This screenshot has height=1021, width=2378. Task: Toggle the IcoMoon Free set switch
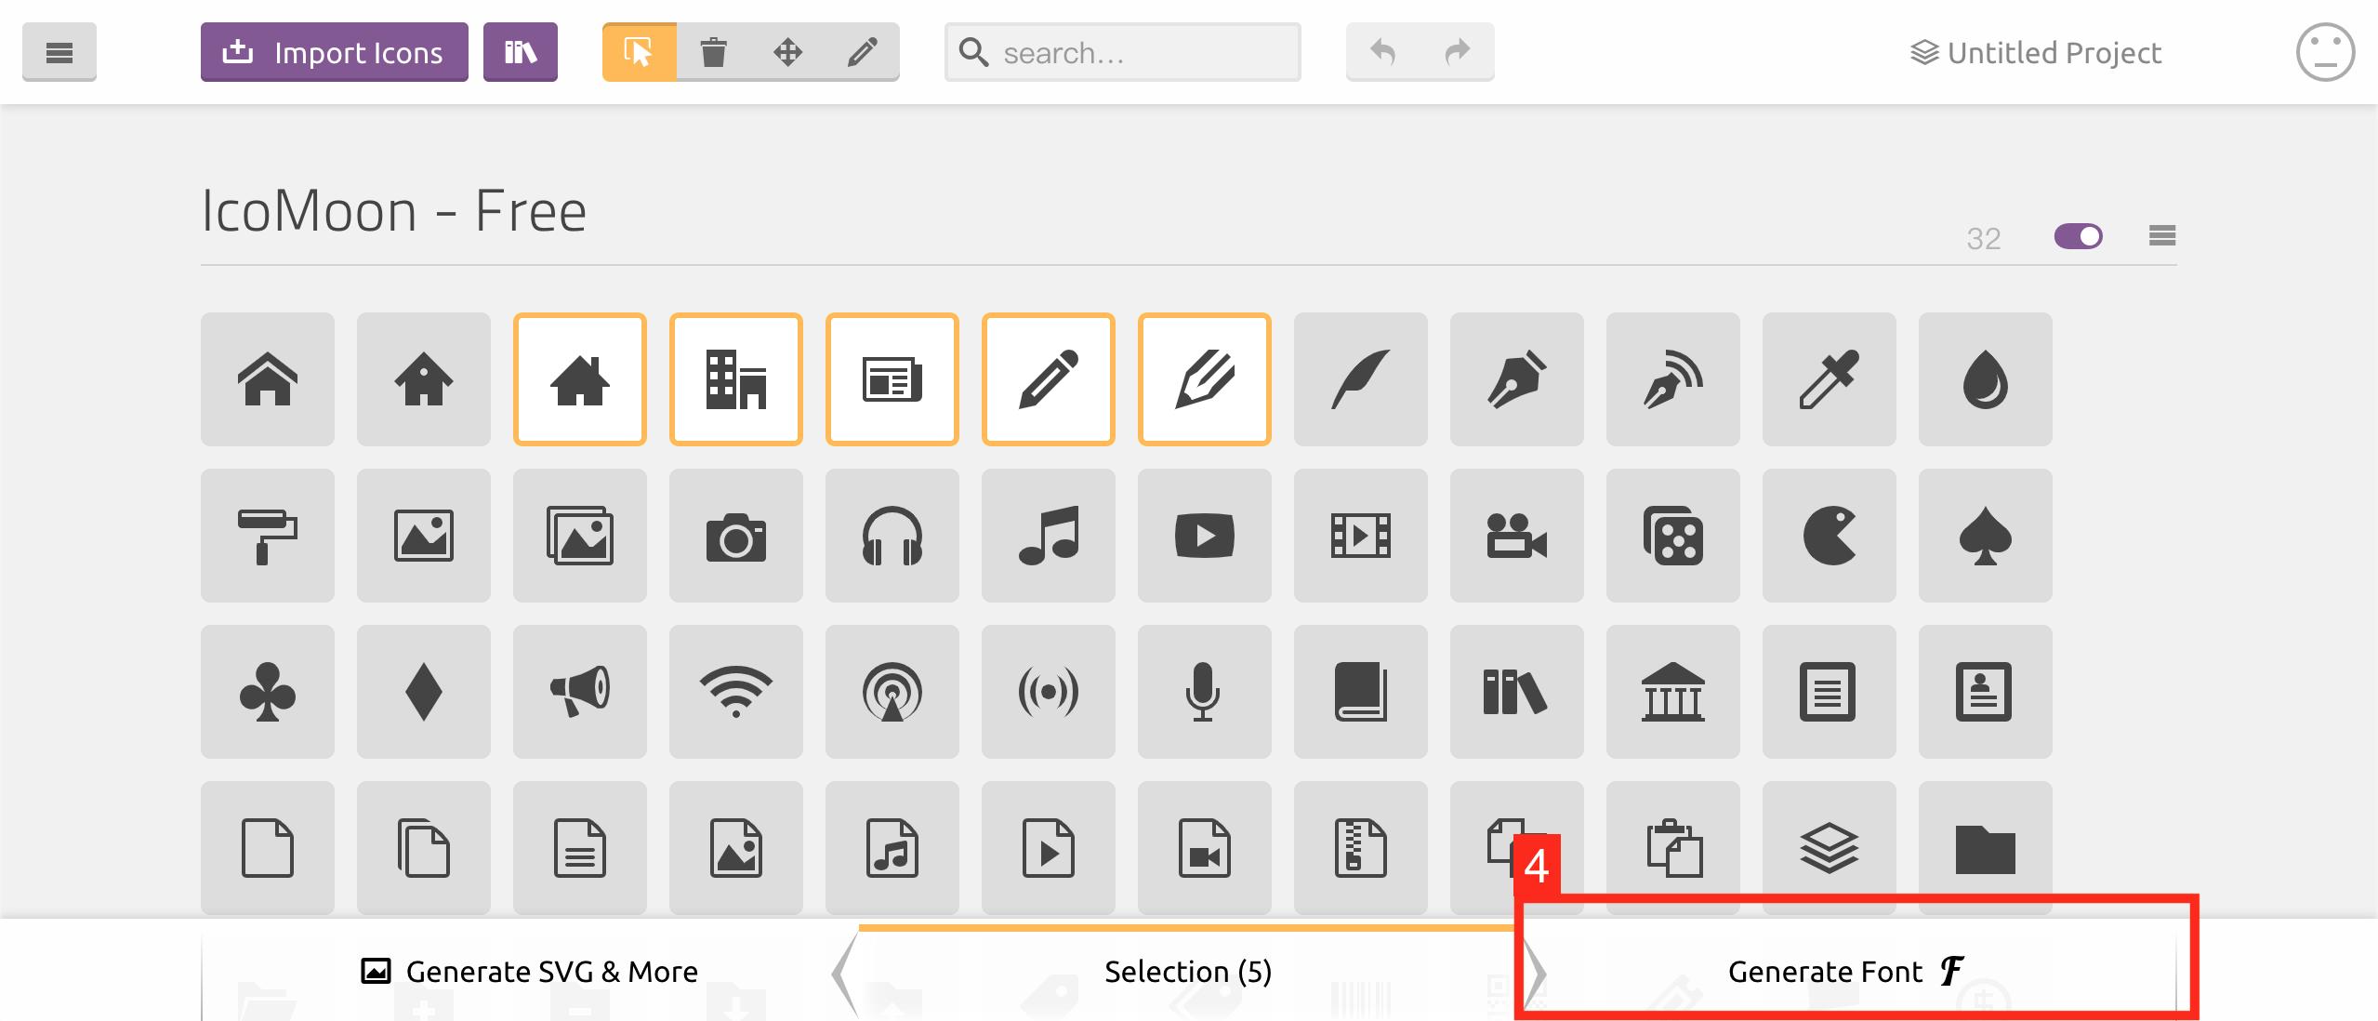2078,236
